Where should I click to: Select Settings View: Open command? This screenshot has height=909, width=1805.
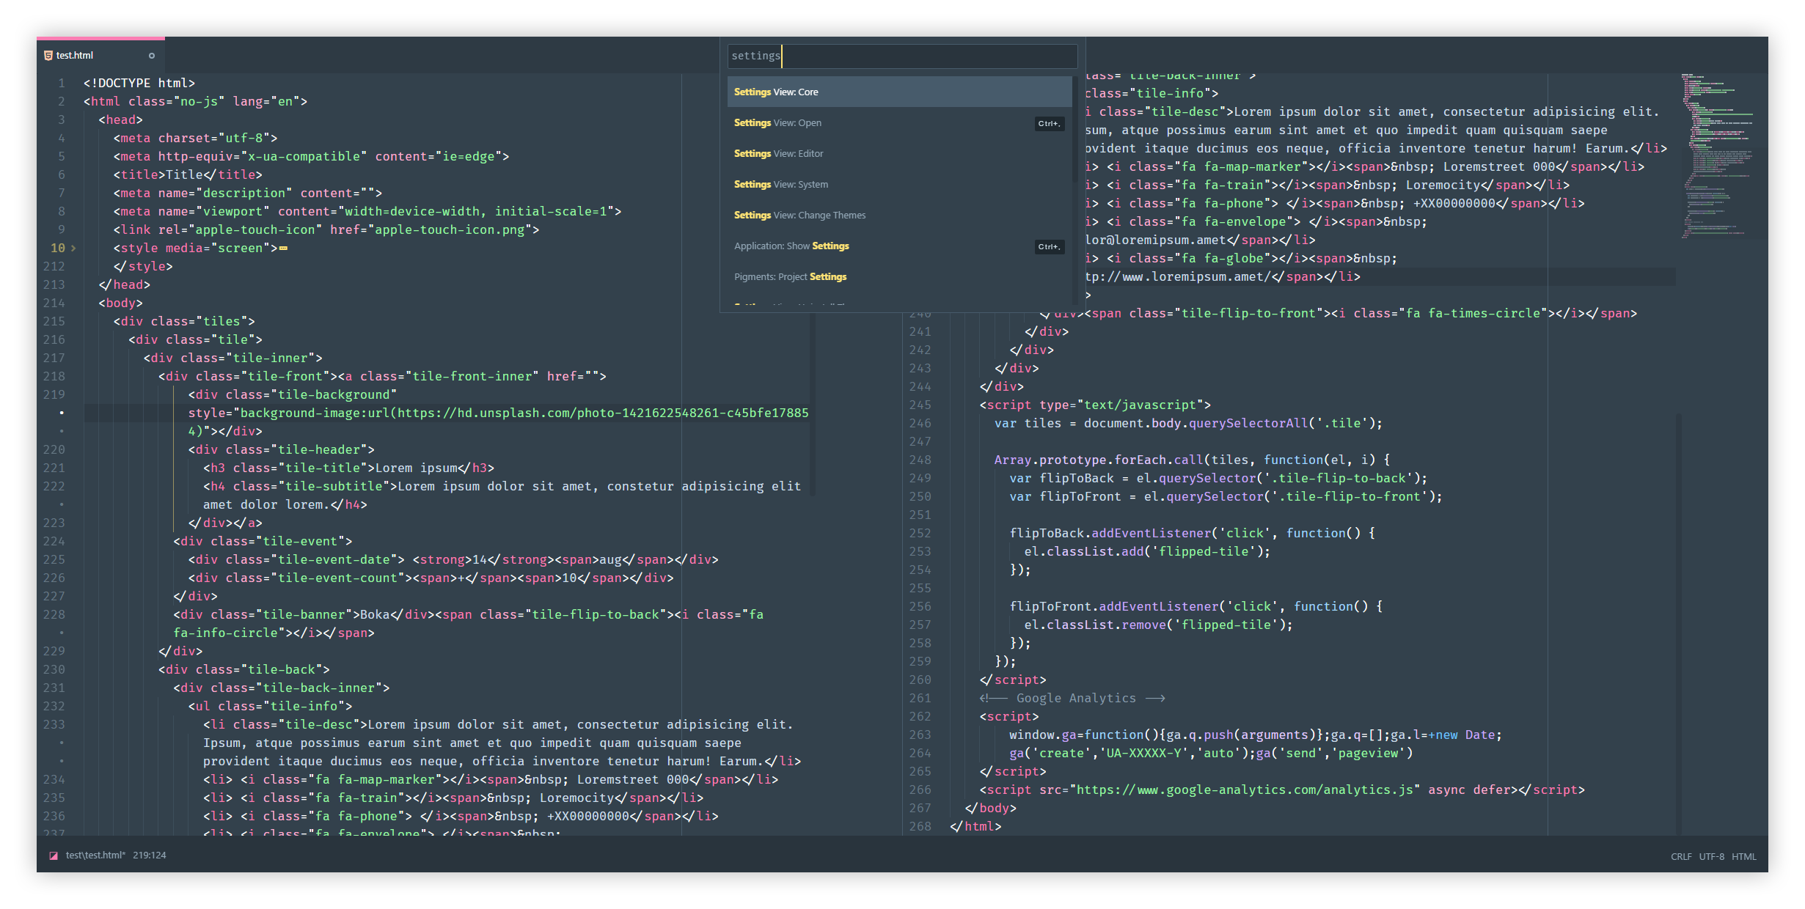click(899, 122)
